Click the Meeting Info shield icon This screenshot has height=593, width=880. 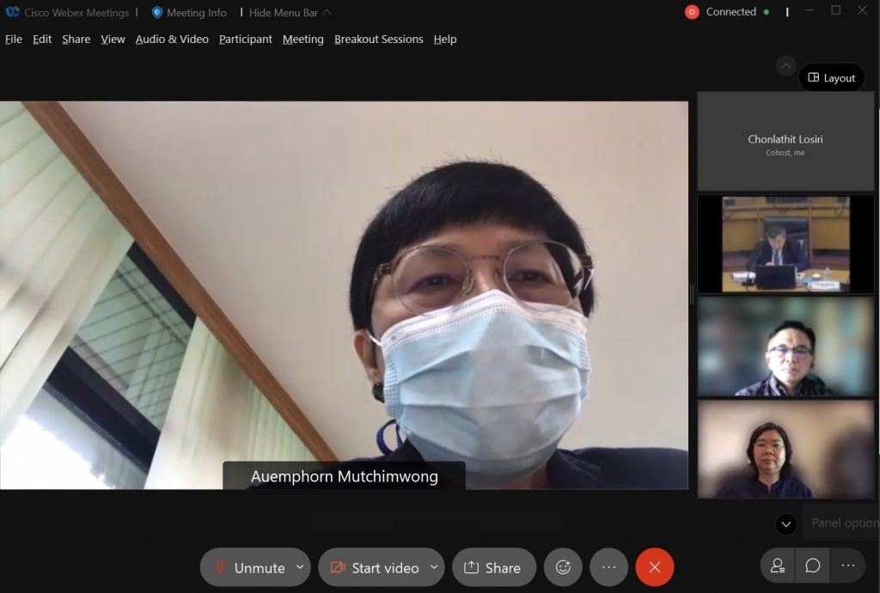(157, 12)
